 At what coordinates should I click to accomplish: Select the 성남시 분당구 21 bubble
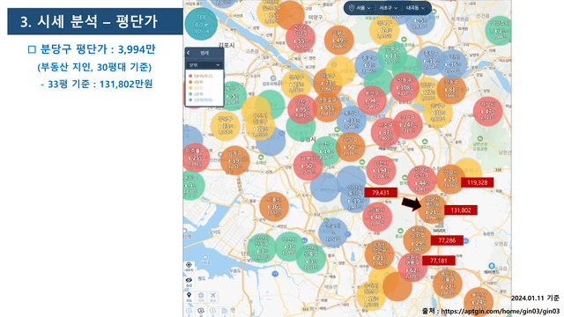(432, 210)
